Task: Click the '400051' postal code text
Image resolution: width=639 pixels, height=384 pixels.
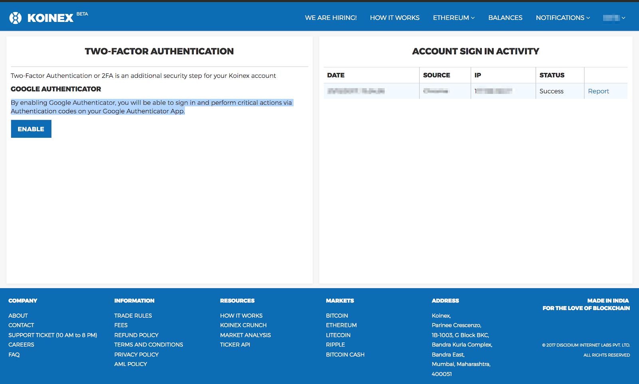Action: click(442, 374)
